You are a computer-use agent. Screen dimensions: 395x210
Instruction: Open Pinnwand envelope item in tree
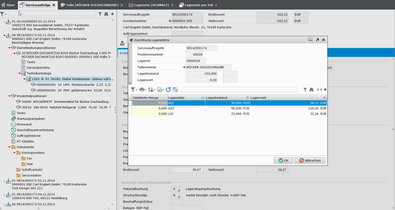(x=24, y=124)
